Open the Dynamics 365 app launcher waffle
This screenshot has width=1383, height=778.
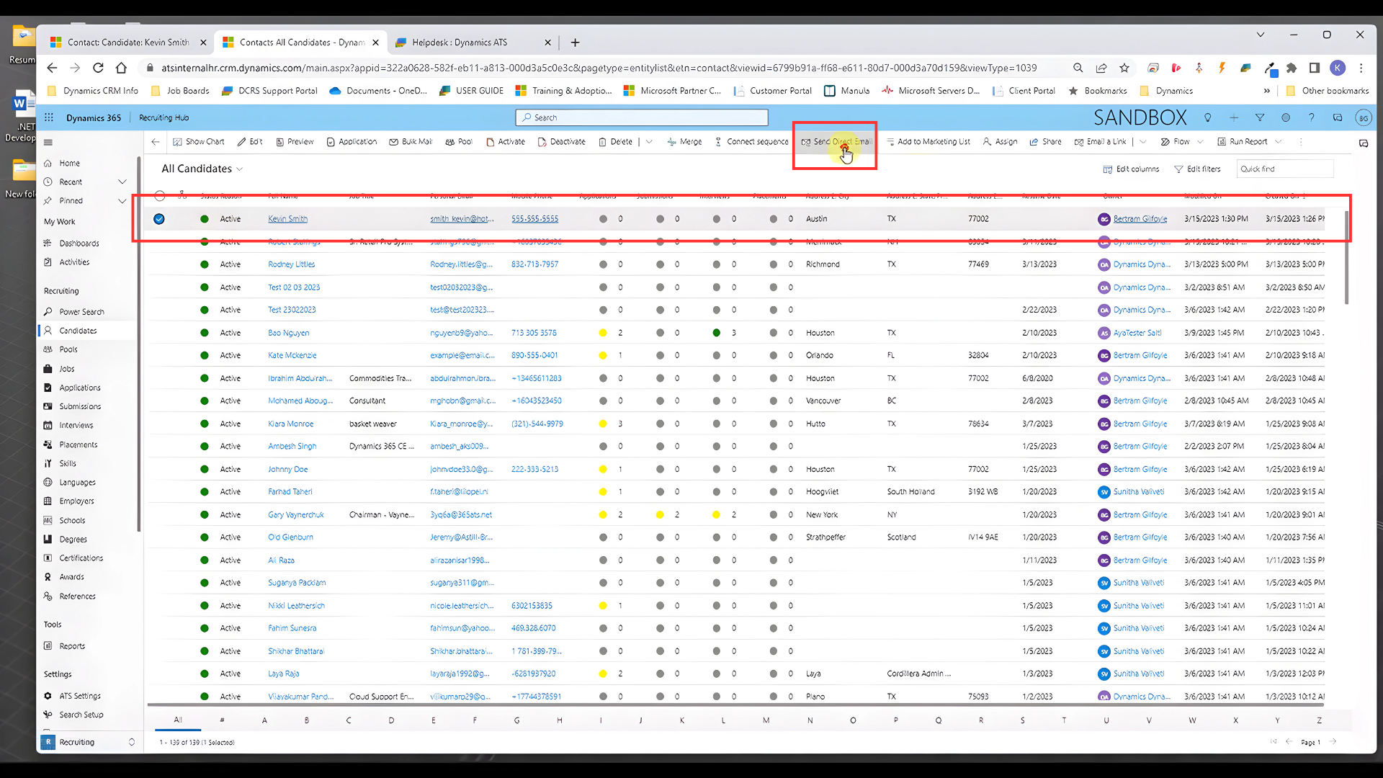(x=49, y=117)
